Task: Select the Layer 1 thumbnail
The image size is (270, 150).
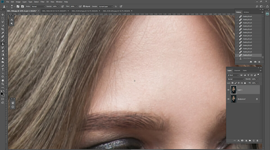Action: click(x=234, y=90)
